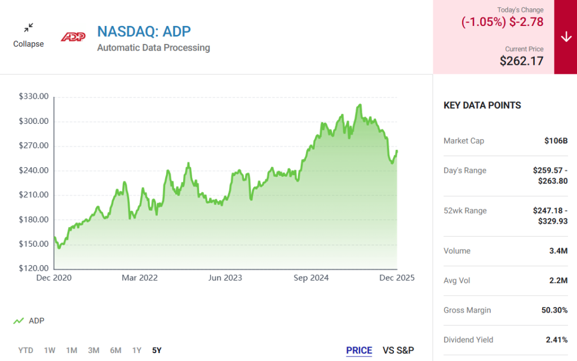Viewport: 577px width, 361px height.
Task: Click the Automatic Data Processing company name
Action: [x=153, y=48]
